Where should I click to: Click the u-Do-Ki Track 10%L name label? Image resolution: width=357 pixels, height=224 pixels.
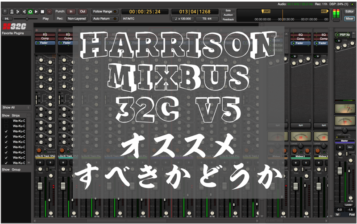pos(45,156)
